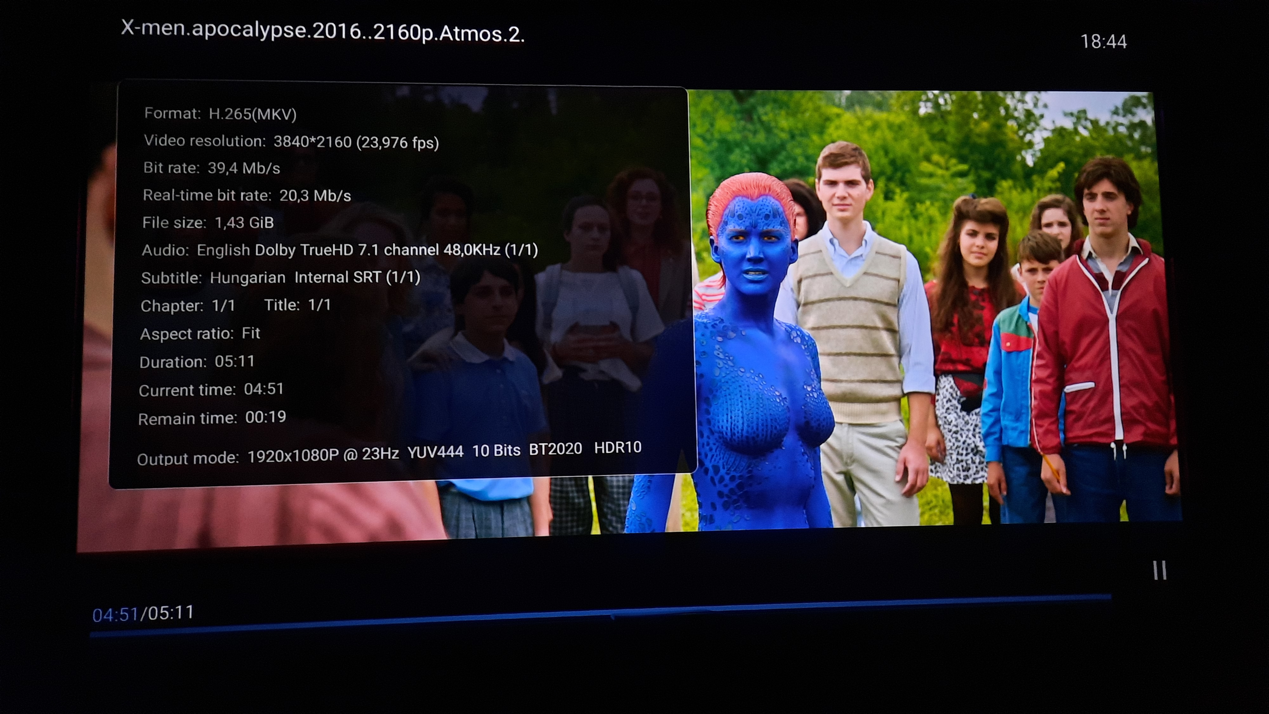Click the 'Format: H.265(MKV)' line
The width and height of the screenshot is (1269, 714).
point(220,114)
